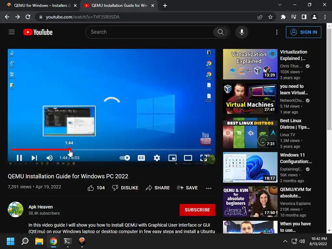Share this video

[x=158, y=188]
